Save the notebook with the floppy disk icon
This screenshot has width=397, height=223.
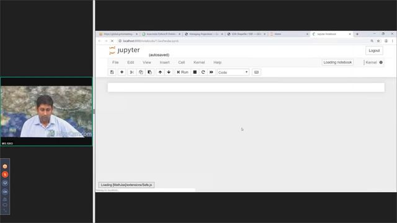point(112,72)
